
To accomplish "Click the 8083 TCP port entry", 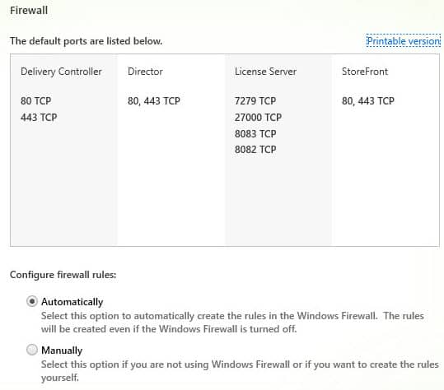I will point(255,133).
